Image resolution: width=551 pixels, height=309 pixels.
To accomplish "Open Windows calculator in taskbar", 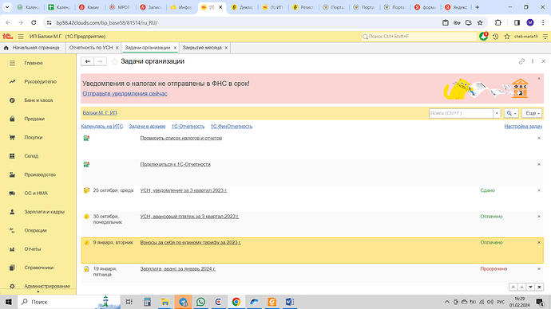I will click(x=147, y=302).
